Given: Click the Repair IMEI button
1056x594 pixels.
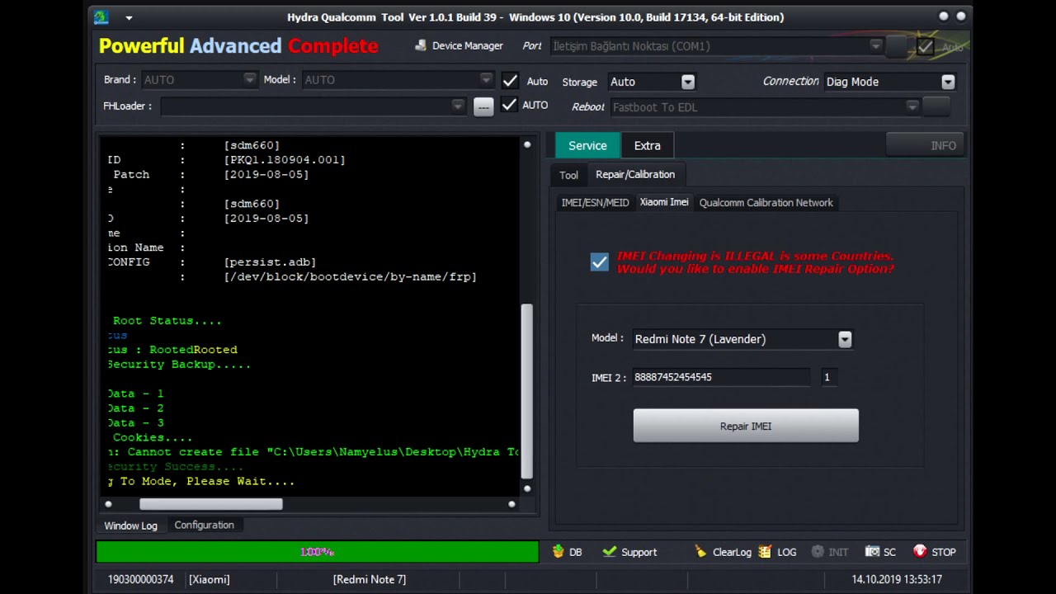Looking at the screenshot, I should 746,426.
